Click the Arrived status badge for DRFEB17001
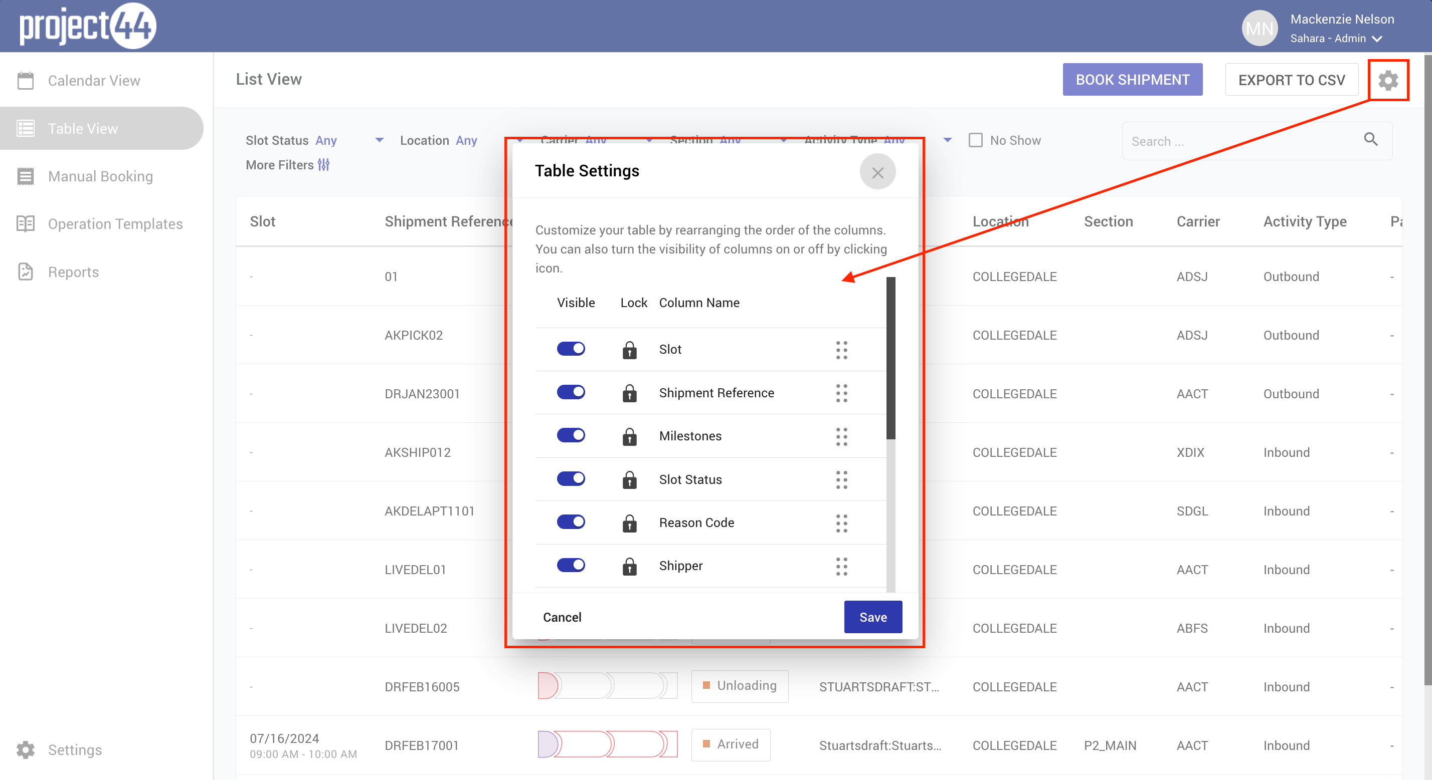This screenshot has height=780, width=1432. point(731,744)
